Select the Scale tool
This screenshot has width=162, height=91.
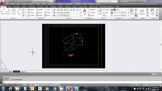(39, 15)
